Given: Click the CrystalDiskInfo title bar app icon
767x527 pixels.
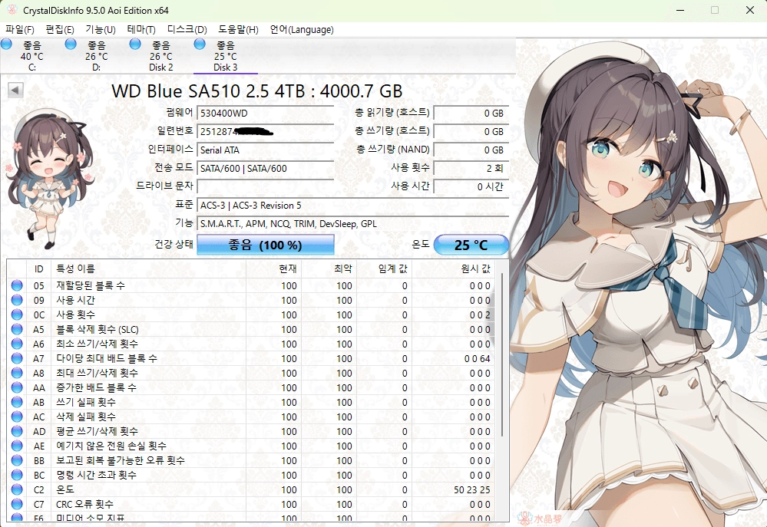Looking at the screenshot, I should (12, 10).
